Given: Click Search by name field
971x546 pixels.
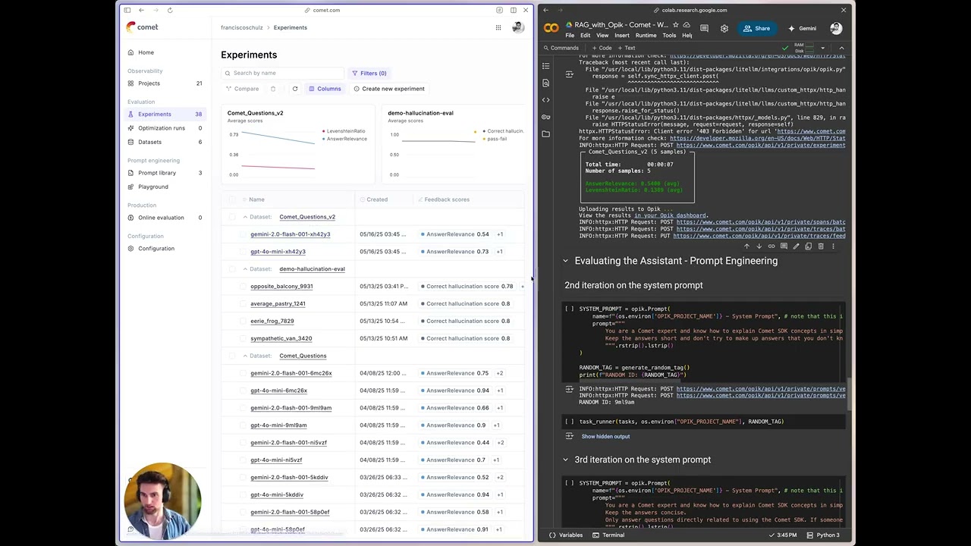Looking at the screenshot, I should pyautogui.click(x=282, y=73).
